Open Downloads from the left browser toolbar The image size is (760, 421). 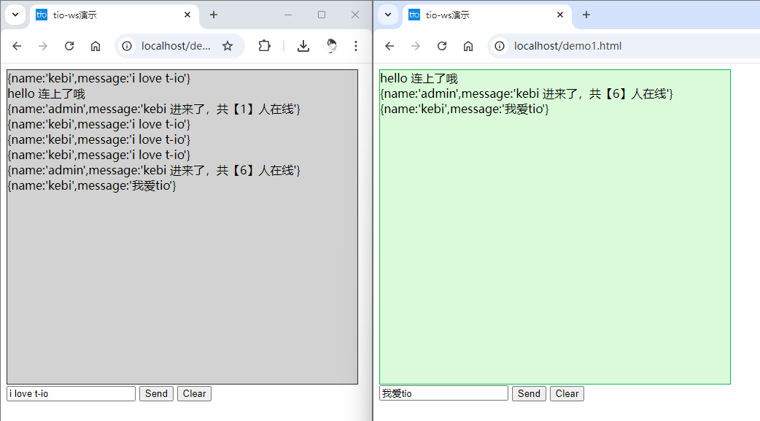tap(303, 45)
